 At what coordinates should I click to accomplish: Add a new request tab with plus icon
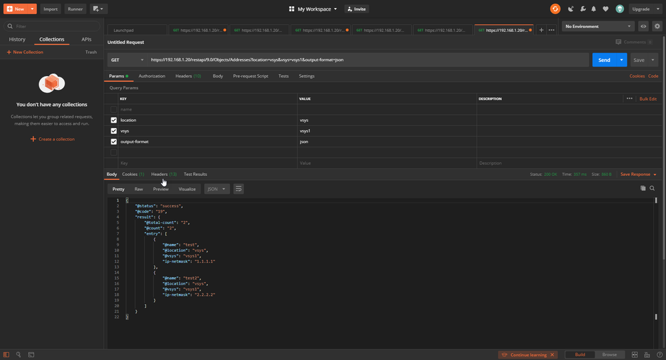tap(541, 30)
